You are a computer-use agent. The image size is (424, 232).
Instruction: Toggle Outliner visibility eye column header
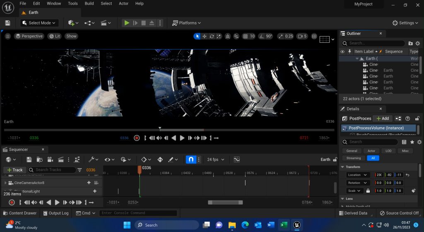[342, 51]
